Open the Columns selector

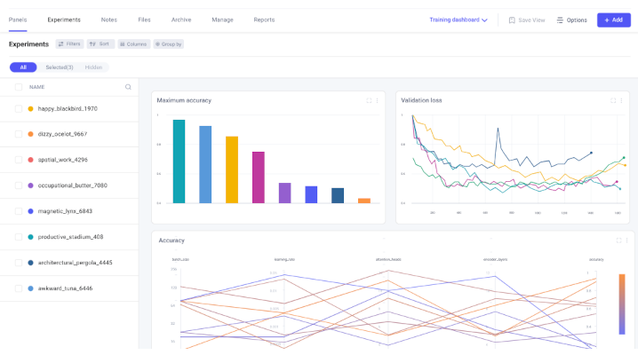[x=134, y=43]
